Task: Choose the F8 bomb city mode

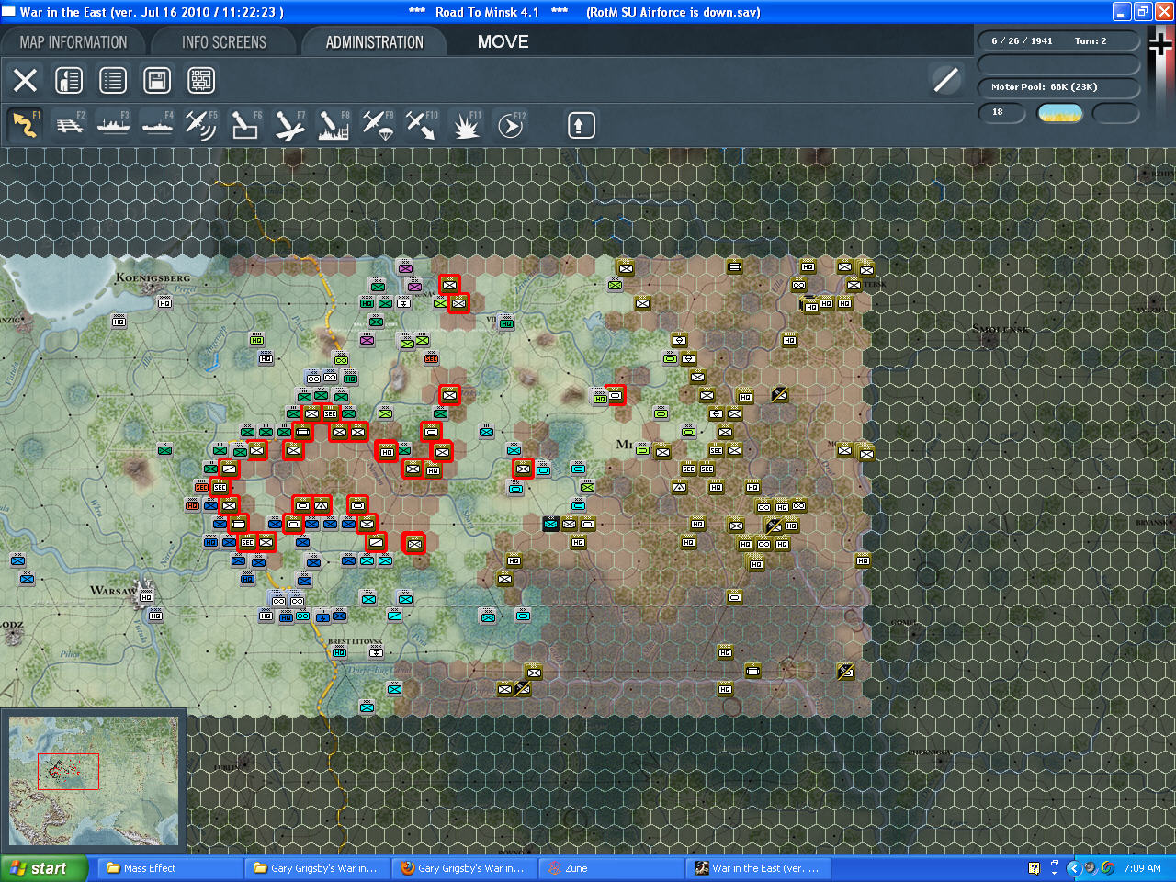Action: point(334,125)
